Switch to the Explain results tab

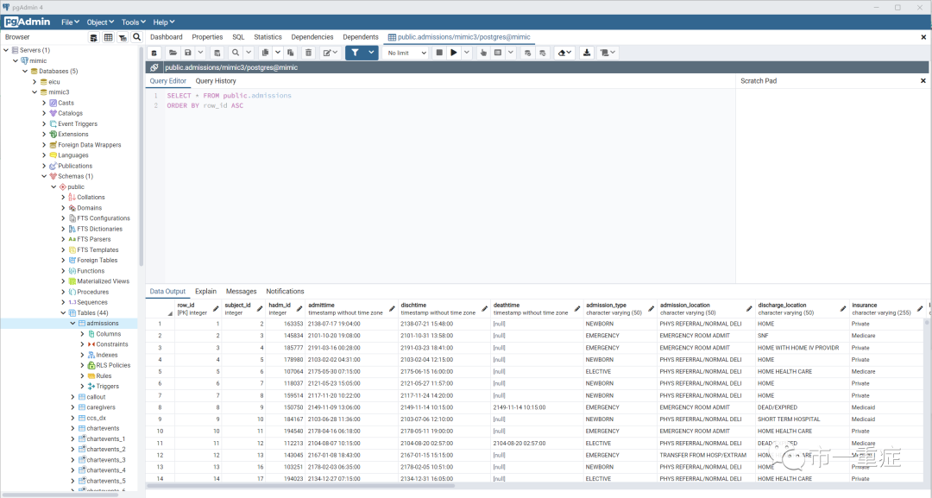(205, 291)
